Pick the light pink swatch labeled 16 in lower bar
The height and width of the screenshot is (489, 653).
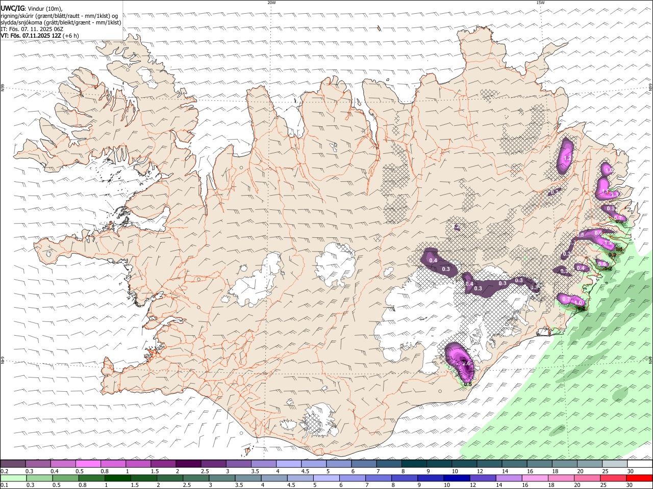[536, 478]
